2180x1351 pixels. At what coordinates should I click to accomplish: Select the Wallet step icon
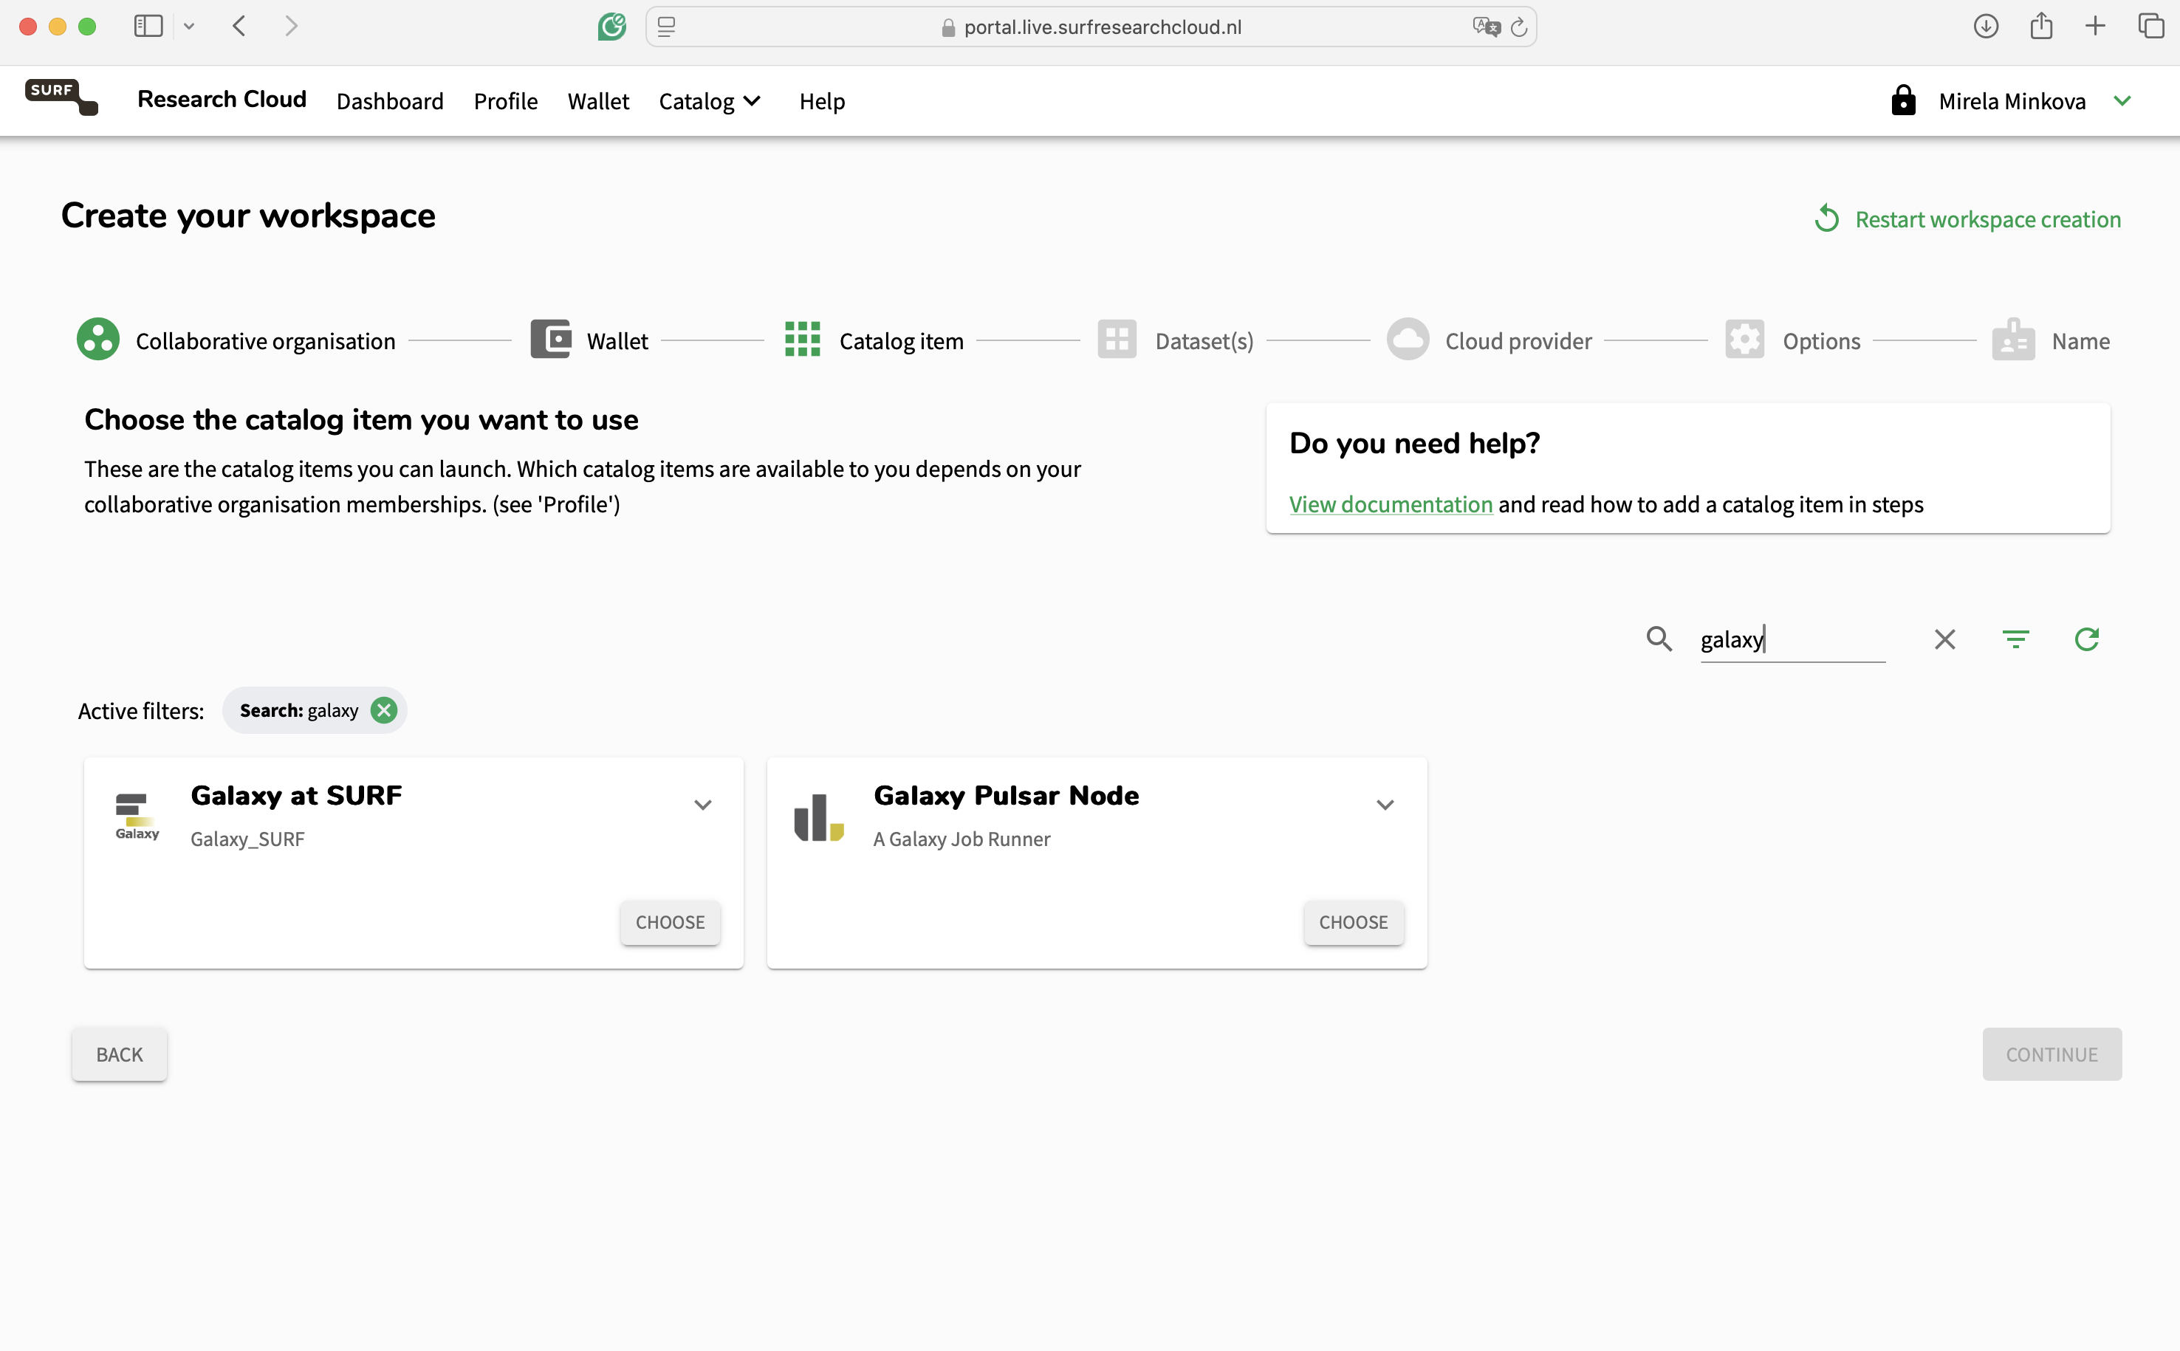pos(551,340)
